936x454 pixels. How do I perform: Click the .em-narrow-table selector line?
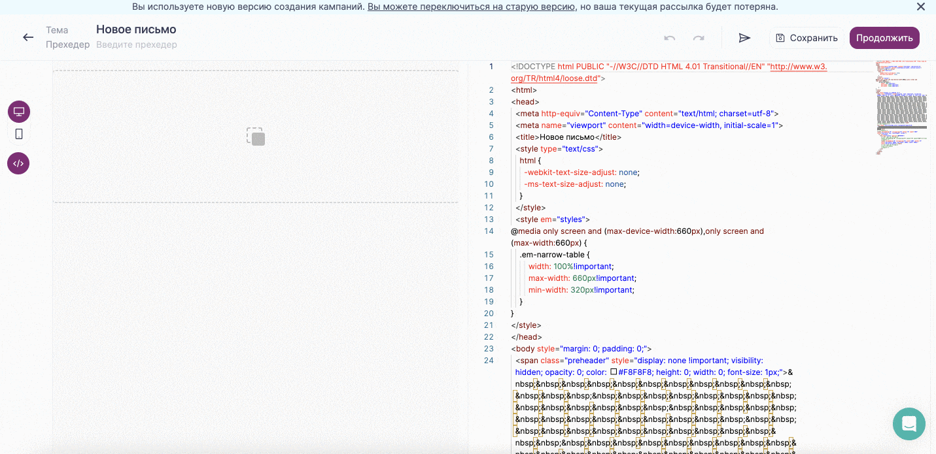click(x=555, y=255)
